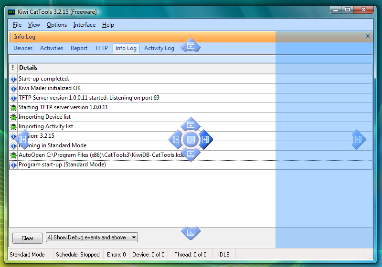This screenshot has height=267, width=382.
Task: Open the File menu
Action: (17, 25)
